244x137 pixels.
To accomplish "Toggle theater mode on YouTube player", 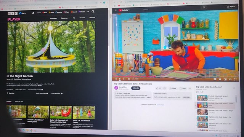I will click(230, 80).
